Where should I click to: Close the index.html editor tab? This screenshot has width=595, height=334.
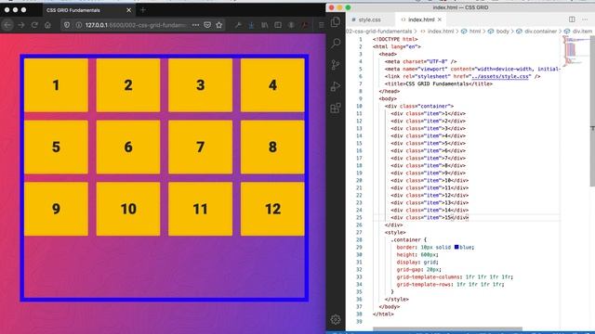(x=440, y=19)
